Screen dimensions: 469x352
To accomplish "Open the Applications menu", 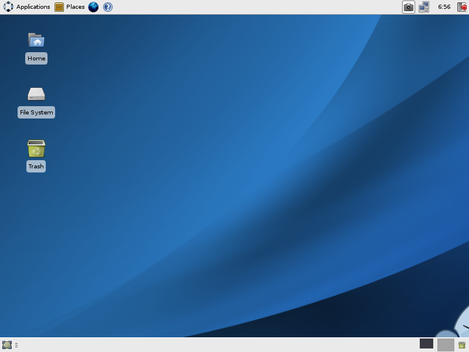I will click(x=33, y=7).
